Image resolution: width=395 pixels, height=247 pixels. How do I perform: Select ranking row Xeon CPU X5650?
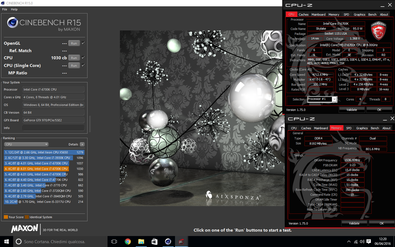(44, 152)
